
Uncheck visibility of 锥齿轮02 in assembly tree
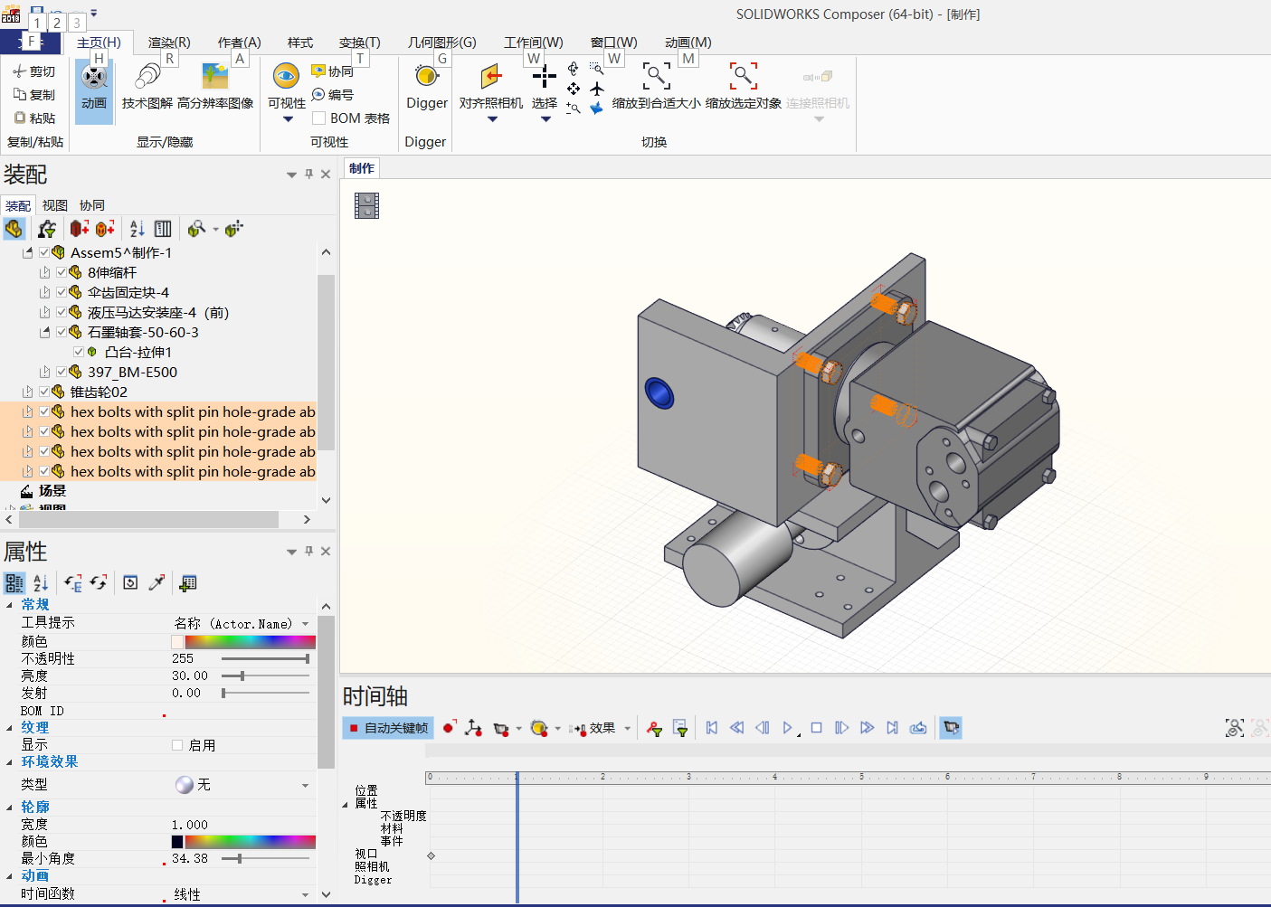[x=43, y=391]
